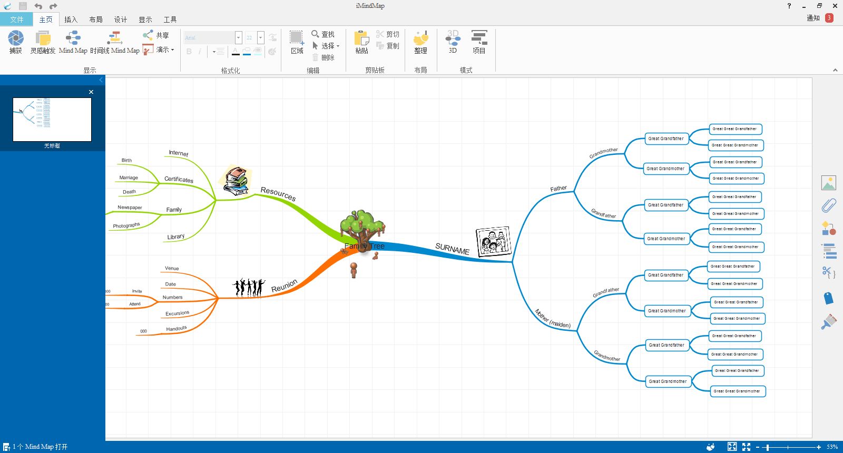The width and height of the screenshot is (843, 453).
Task: Click the zoom out minus button
Action: click(758, 447)
